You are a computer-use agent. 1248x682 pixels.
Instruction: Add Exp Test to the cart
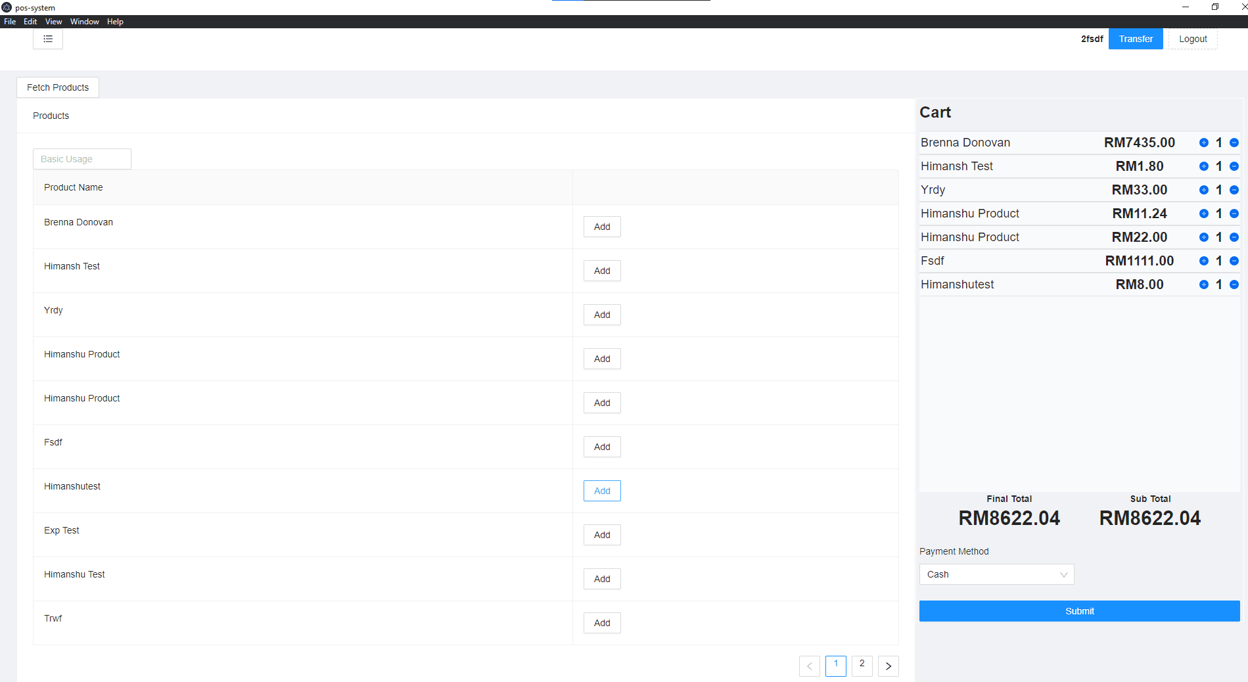click(x=601, y=534)
